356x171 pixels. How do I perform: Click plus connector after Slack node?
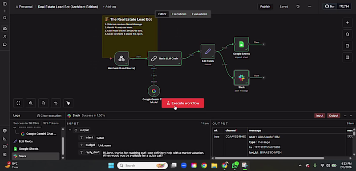(263, 78)
